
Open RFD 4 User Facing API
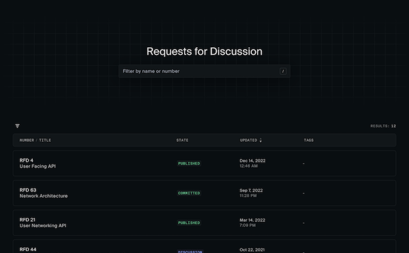[x=38, y=163]
